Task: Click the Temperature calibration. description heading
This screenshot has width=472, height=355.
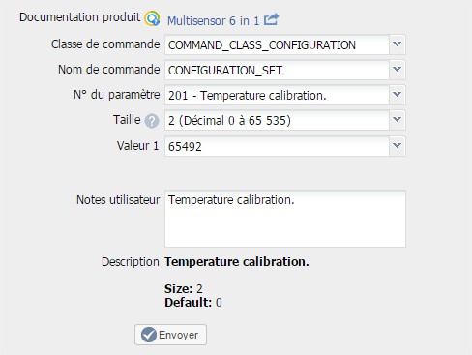Action: (x=237, y=261)
